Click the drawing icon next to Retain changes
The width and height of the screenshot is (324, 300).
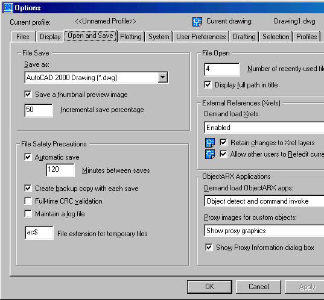tap(210, 143)
